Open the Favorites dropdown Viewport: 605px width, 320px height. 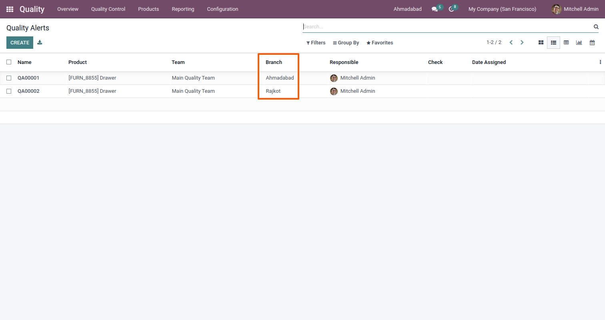pyautogui.click(x=380, y=43)
